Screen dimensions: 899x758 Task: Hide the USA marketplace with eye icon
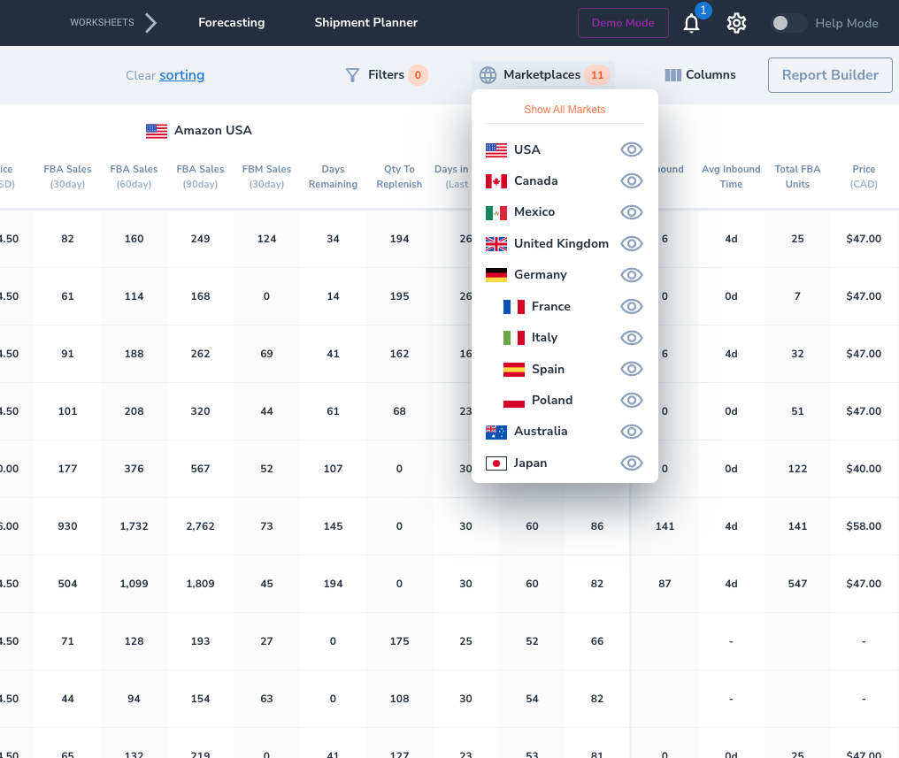[x=631, y=149]
